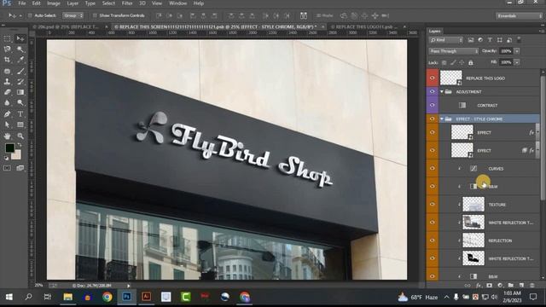Screen dimensions: 546x307
Task: Toggle layer filtering switch on or off
Action: pyautogui.click(x=519, y=40)
